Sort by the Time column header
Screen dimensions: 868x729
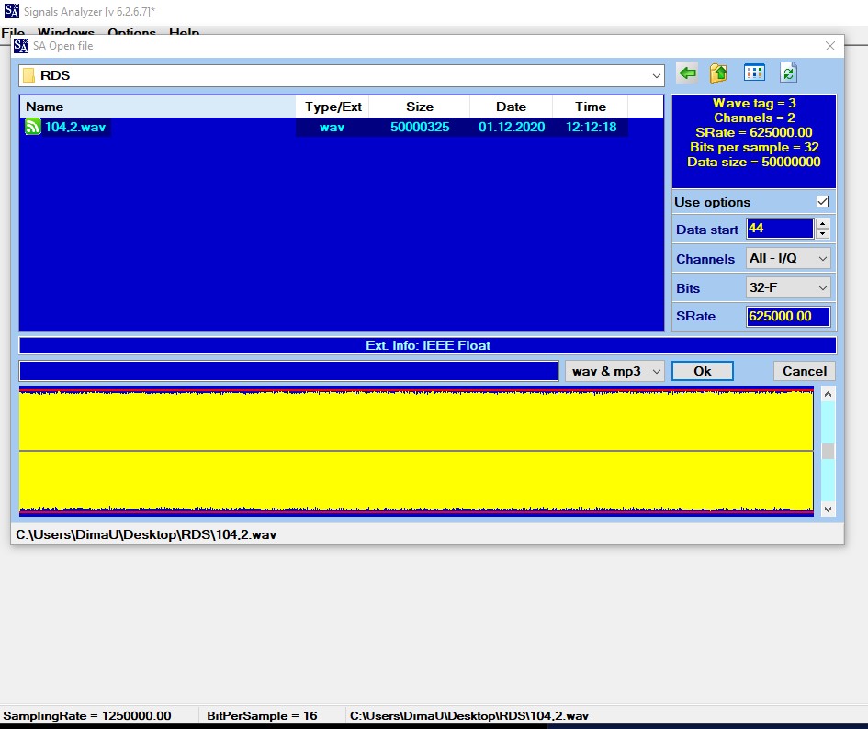point(590,107)
